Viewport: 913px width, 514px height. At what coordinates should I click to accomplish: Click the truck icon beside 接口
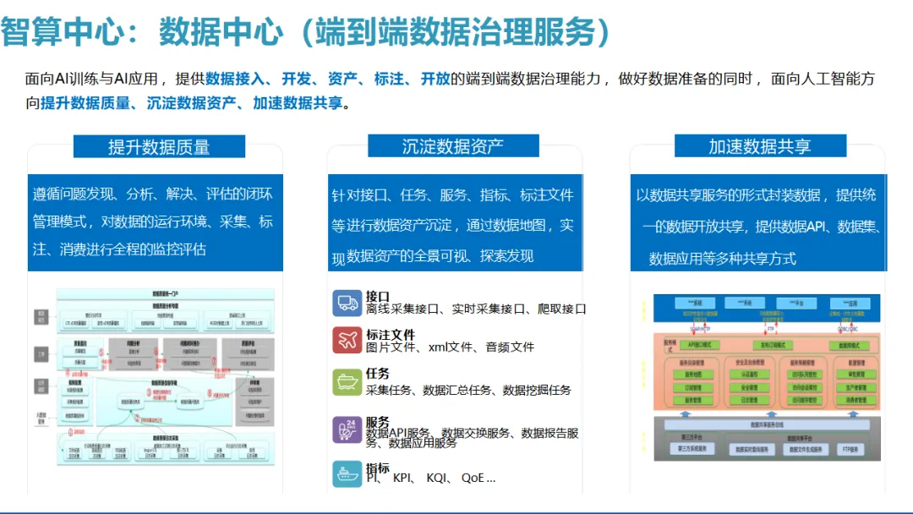pos(347,303)
